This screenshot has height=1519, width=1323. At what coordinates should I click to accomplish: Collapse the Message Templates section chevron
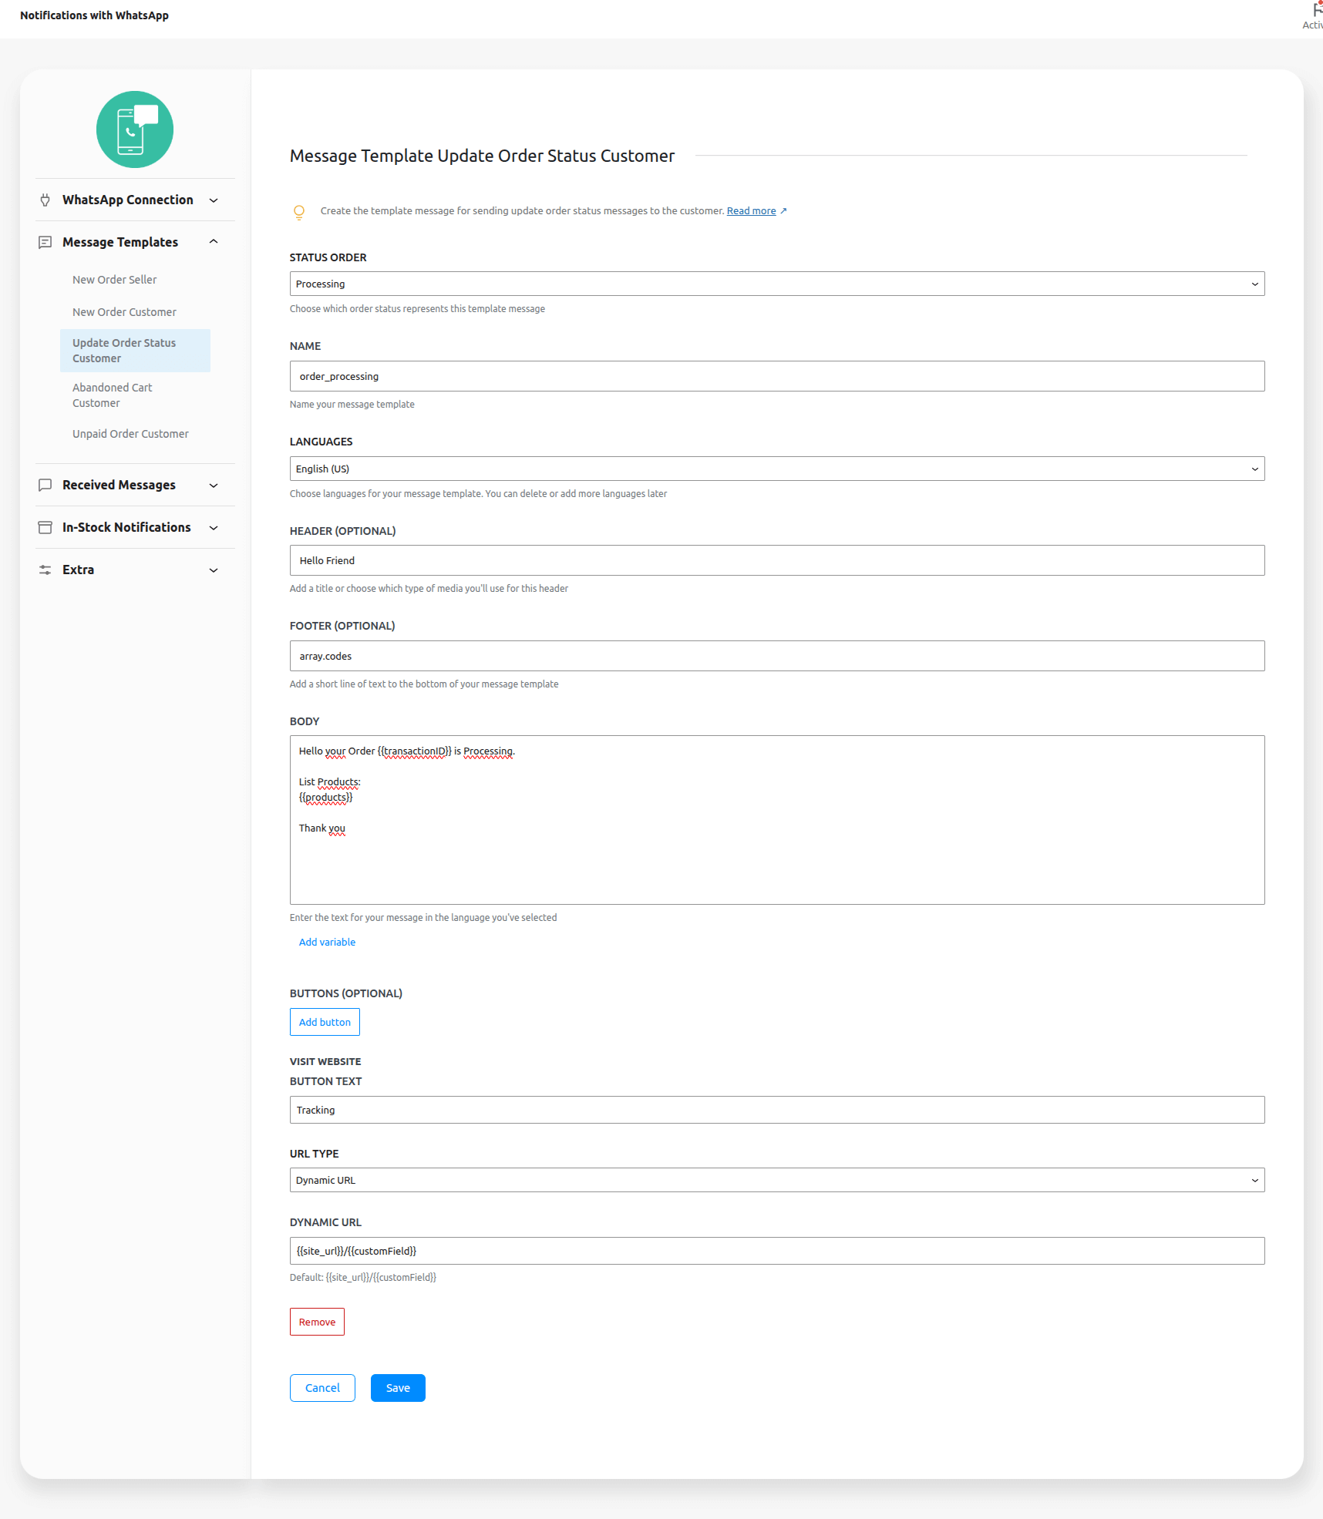pyautogui.click(x=214, y=242)
